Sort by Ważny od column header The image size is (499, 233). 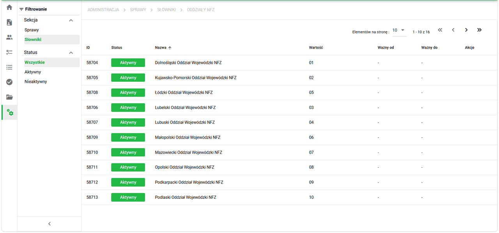pyautogui.click(x=386, y=47)
